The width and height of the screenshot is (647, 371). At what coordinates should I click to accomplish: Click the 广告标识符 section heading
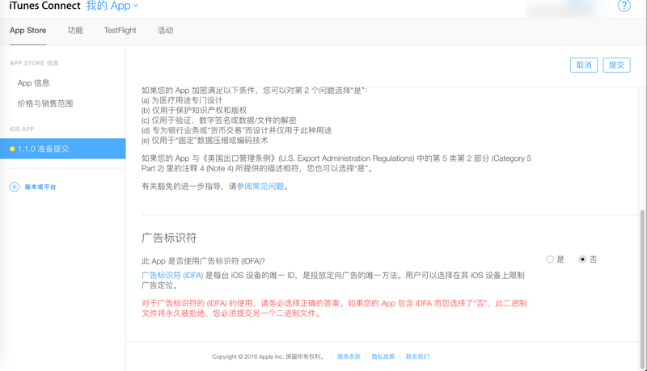tap(169, 238)
